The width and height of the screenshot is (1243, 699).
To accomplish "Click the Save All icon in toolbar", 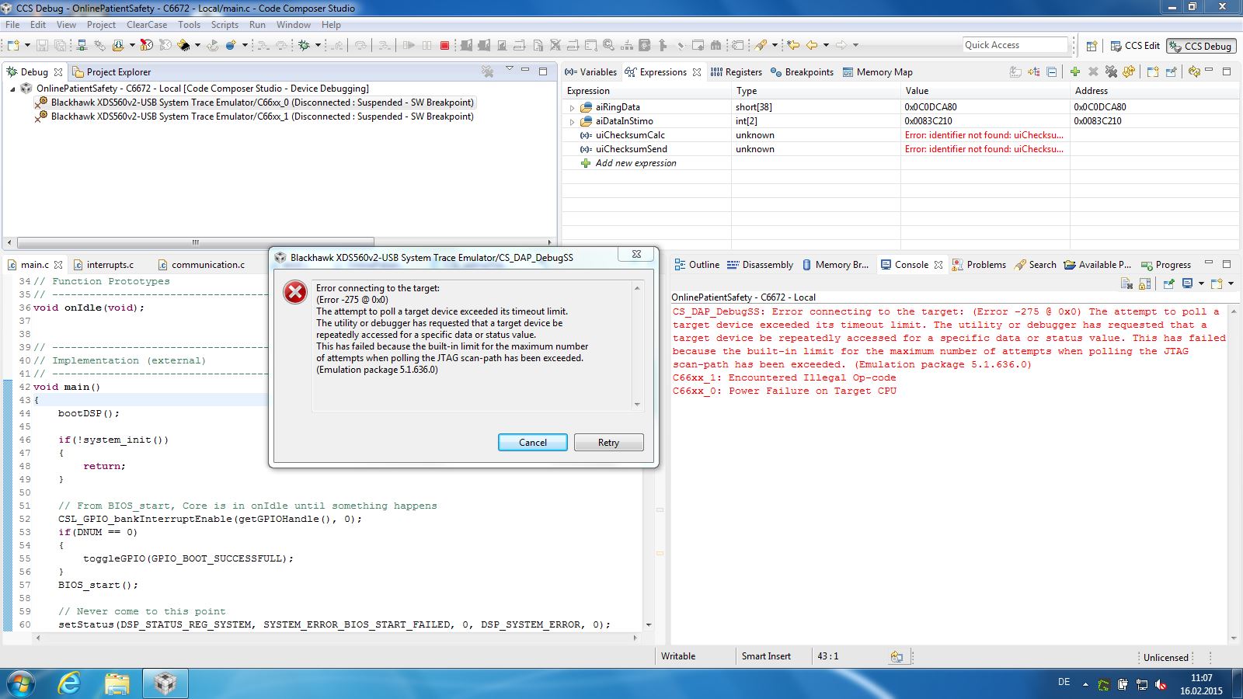I will click(60, 45).
